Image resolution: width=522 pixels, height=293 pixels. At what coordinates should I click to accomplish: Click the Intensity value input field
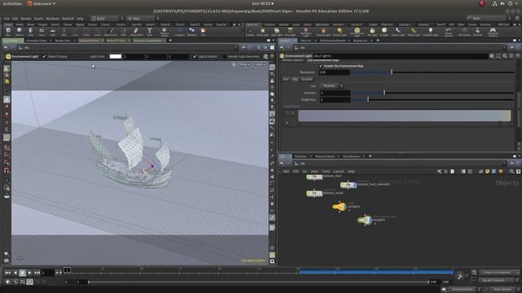click(335, 93)
